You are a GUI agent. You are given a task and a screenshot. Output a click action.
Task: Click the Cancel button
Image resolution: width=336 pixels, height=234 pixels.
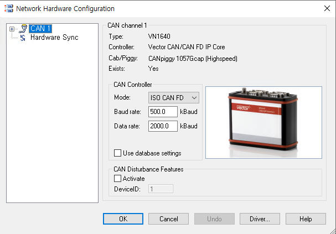[x=168, y=219]
